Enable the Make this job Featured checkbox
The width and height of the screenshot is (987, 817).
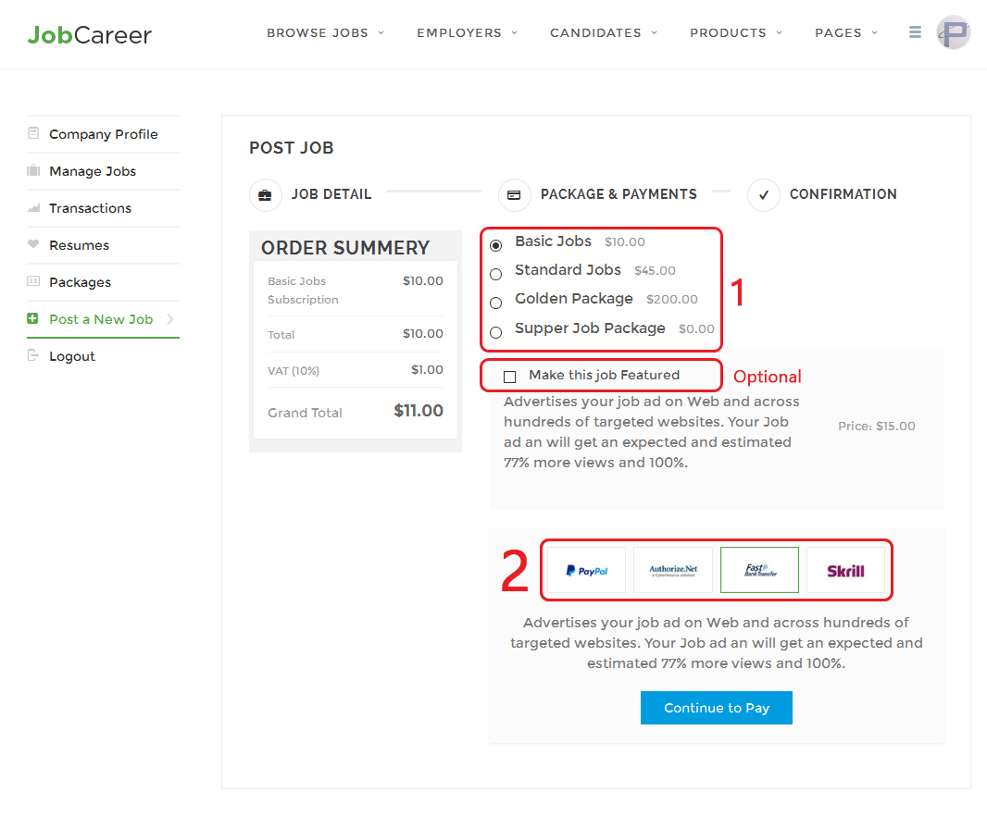point(509,377)
